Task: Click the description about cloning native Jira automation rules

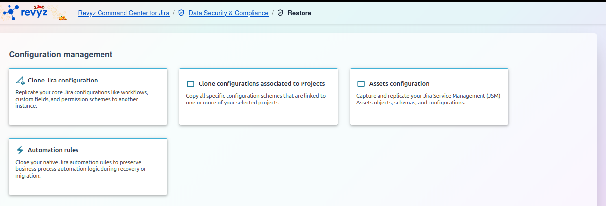Action: pos(80,169)
